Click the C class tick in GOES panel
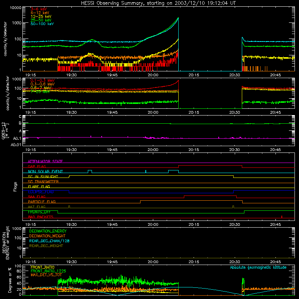This screenshot has height=299, width=299. [20, 117]
